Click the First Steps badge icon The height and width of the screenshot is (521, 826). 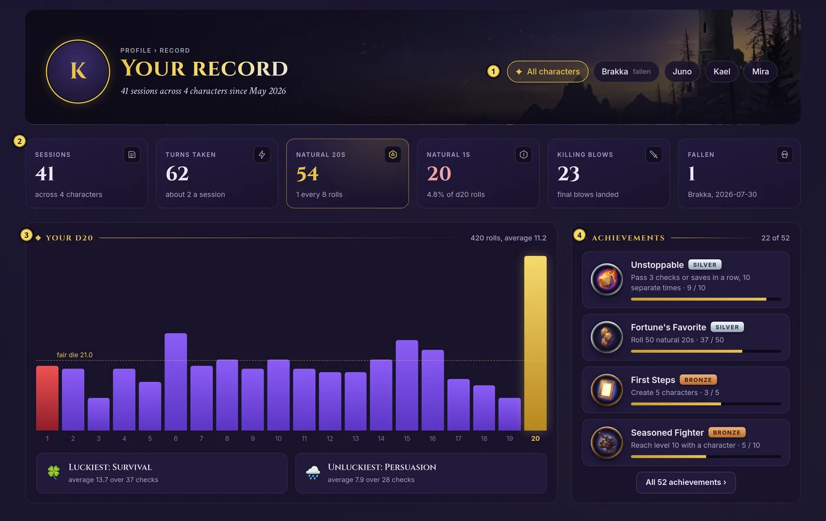click(607, 390)
